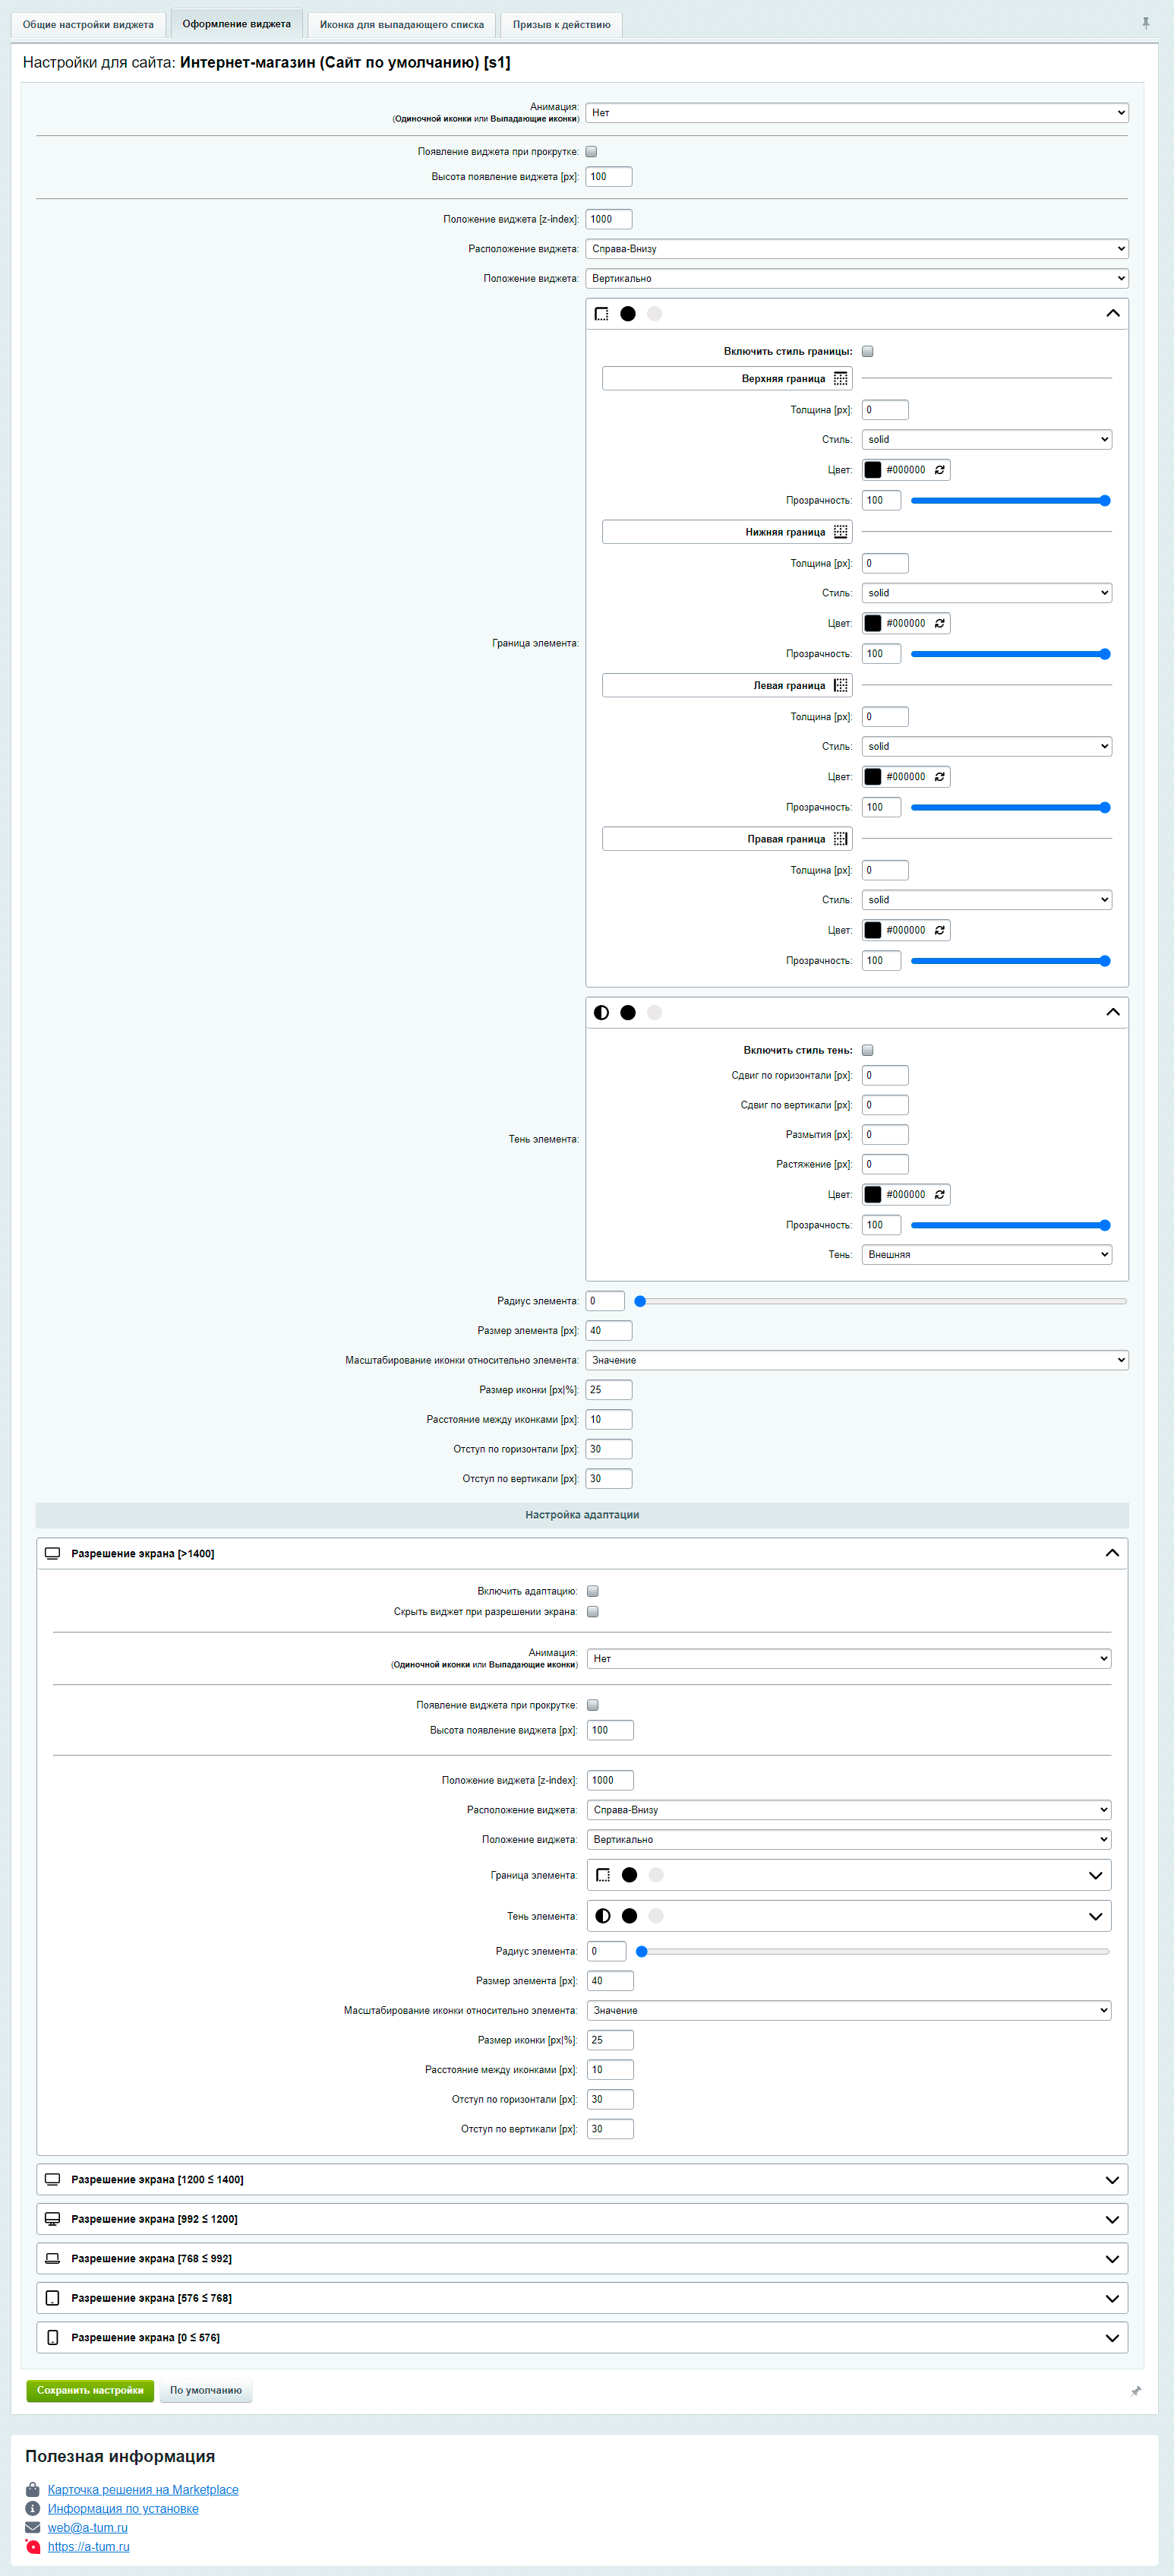
Task: Click the black color swatch for Нижняя граница
Action: pyautogui.click(x=873, y=623)
